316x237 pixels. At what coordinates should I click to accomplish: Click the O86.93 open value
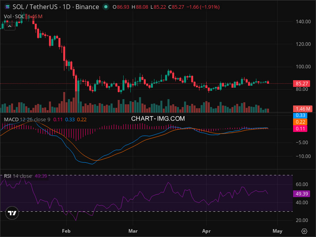click(121, 7)
